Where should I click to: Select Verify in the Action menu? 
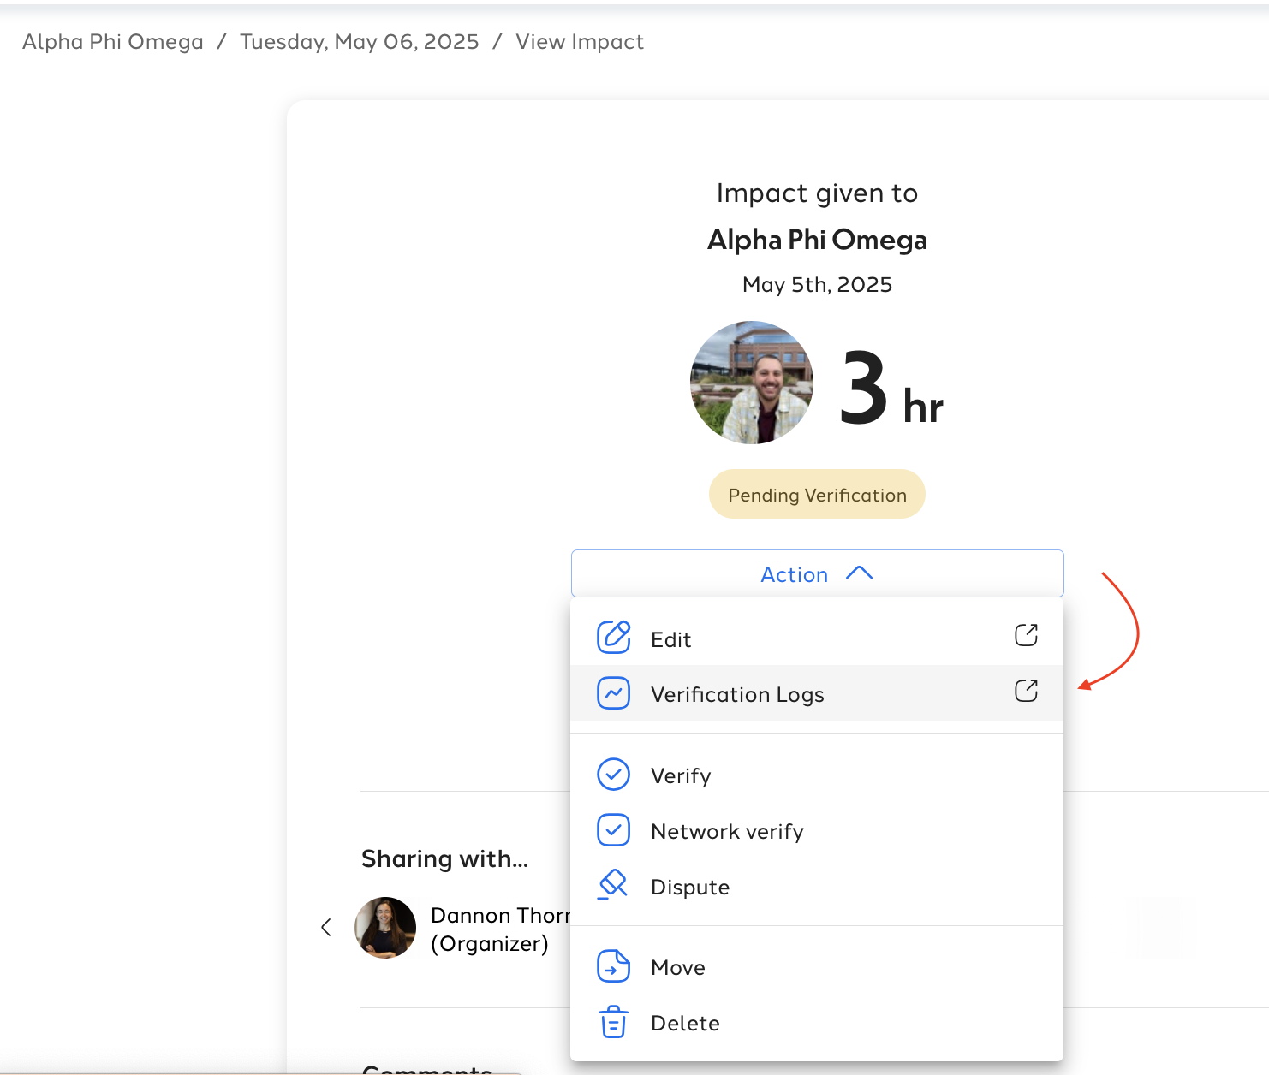click(x=817, y=775)
